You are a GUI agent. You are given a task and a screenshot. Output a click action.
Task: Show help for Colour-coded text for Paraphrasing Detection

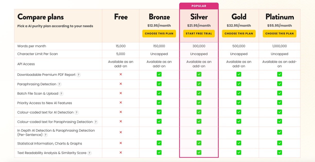pos(96,122)
